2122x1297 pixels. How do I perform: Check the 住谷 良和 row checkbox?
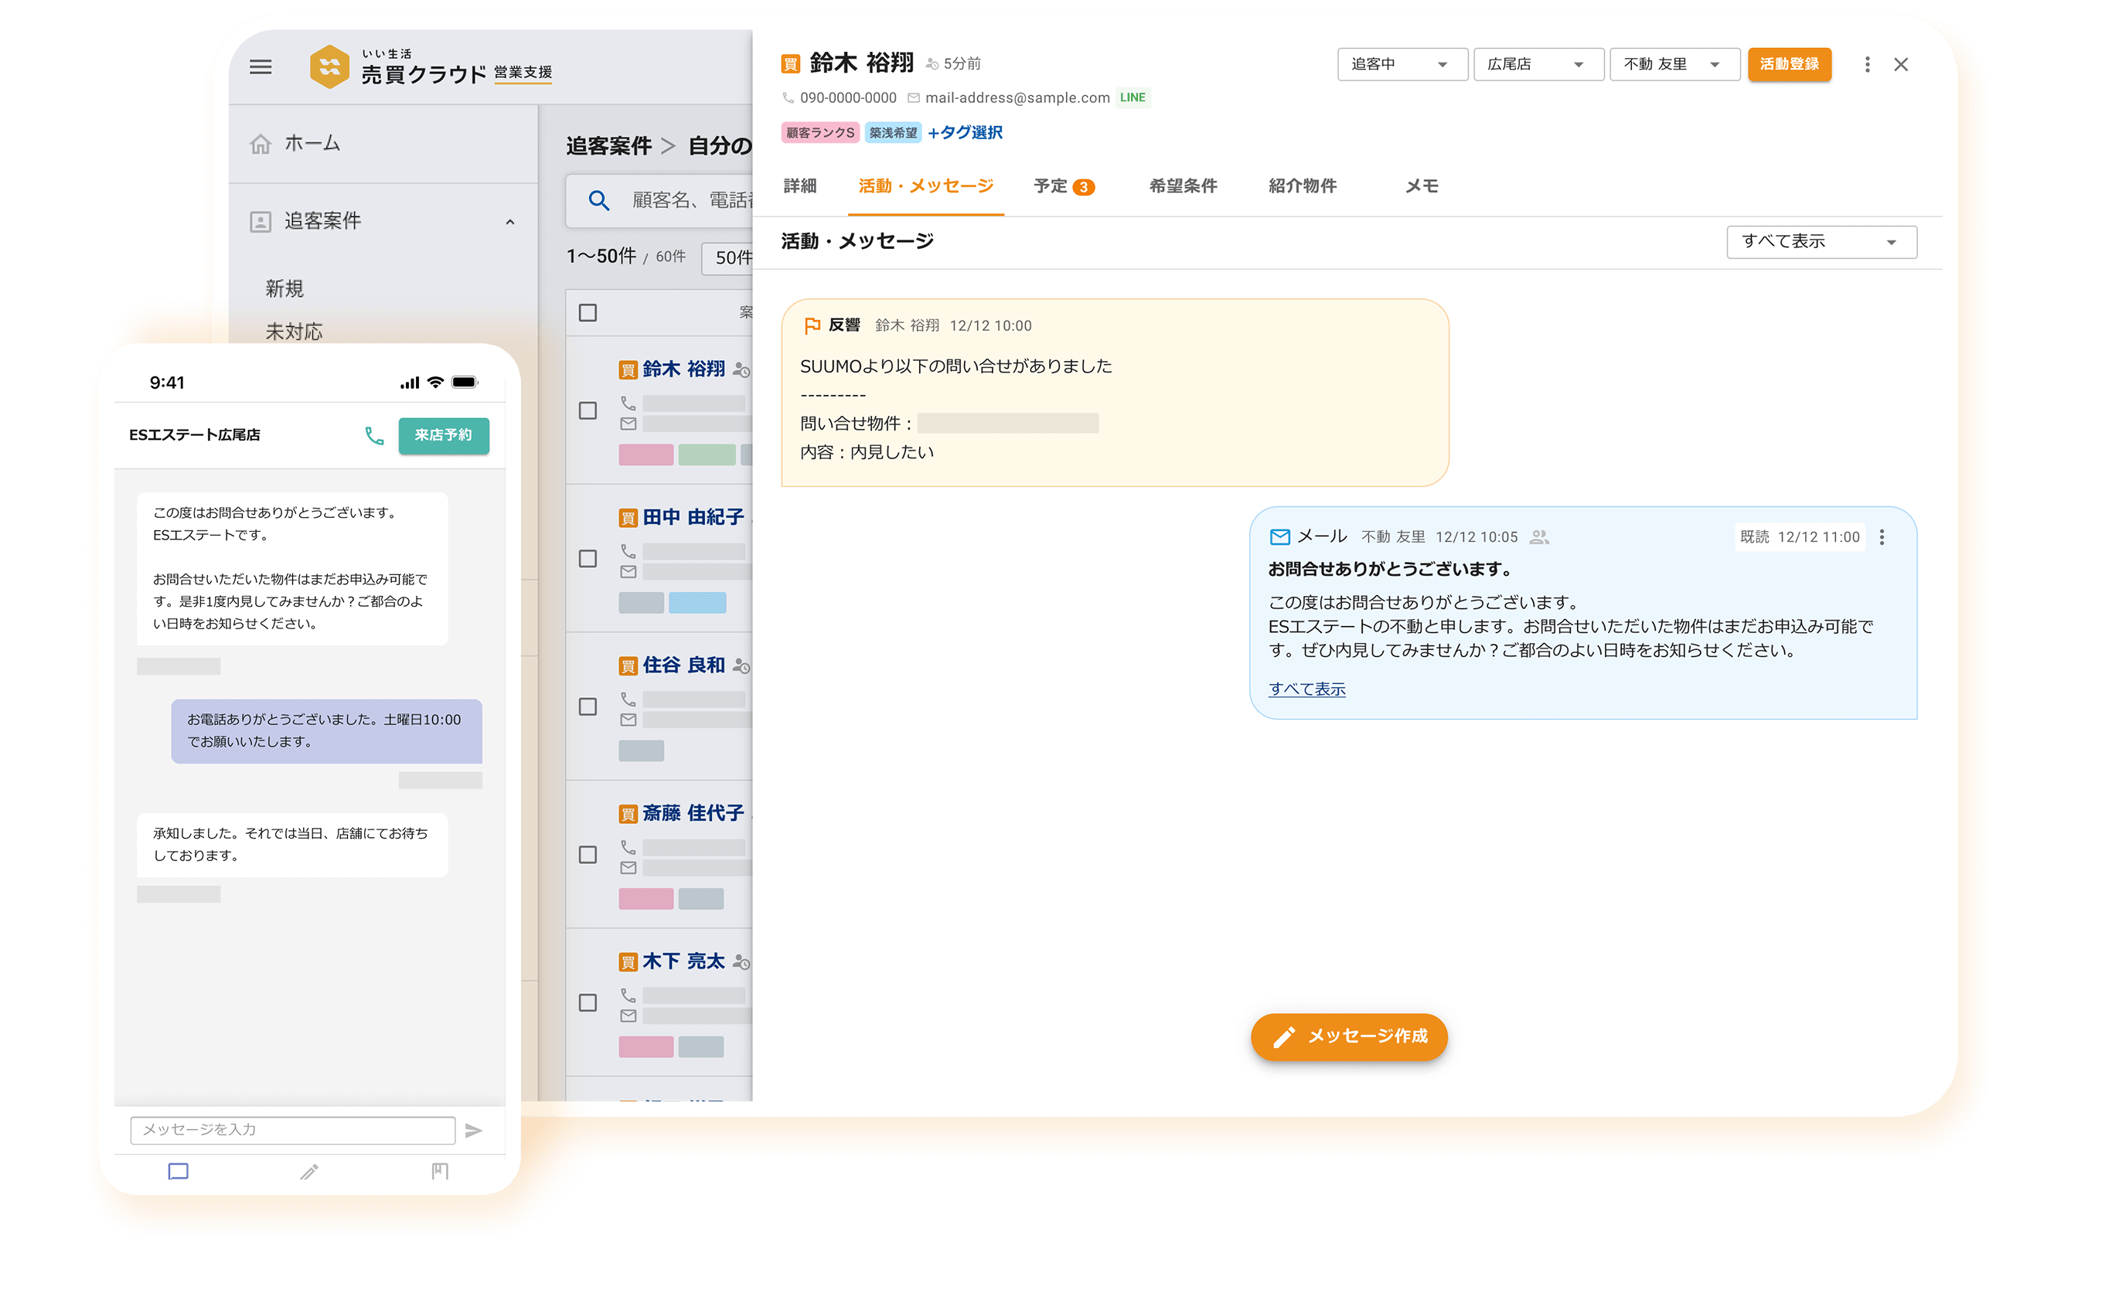588,707
